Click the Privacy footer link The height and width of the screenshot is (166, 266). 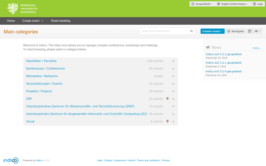[166, 160]
